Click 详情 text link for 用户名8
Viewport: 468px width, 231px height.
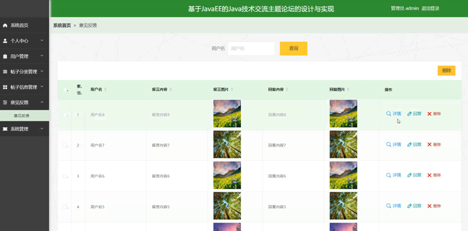(x=397, y=114)
